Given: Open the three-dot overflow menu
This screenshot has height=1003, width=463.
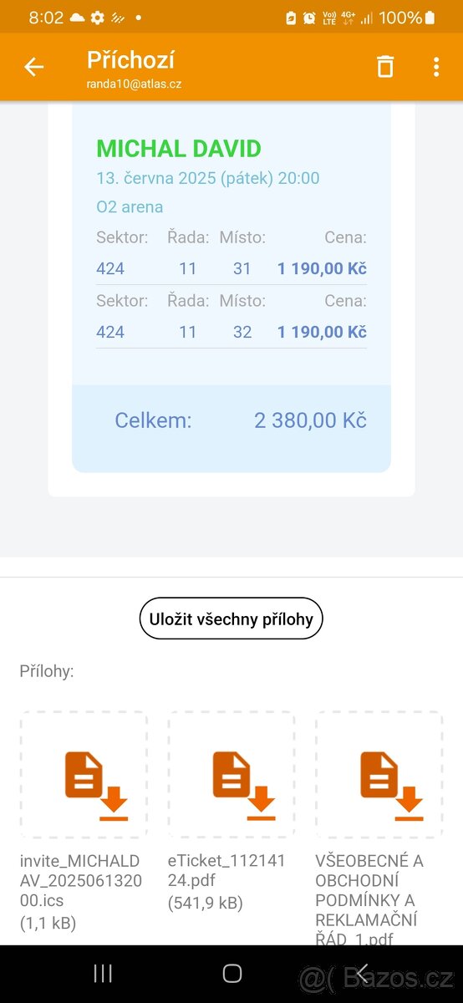Looking at the screenshot, I should [436, 67].
